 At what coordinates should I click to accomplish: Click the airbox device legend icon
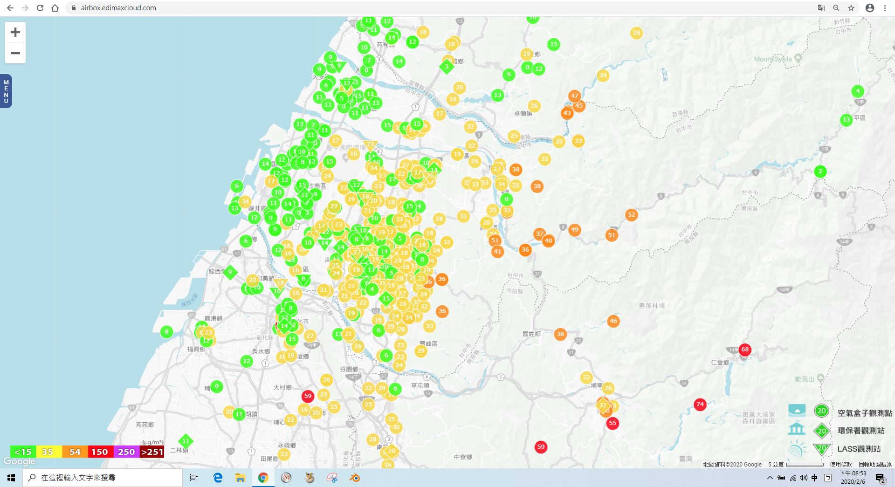797,410
